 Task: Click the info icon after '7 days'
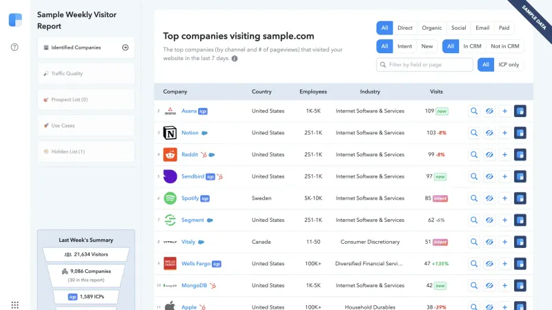pyautogui.click(x=235, y=59)
